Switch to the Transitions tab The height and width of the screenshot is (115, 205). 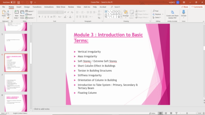tap(37, 7)
